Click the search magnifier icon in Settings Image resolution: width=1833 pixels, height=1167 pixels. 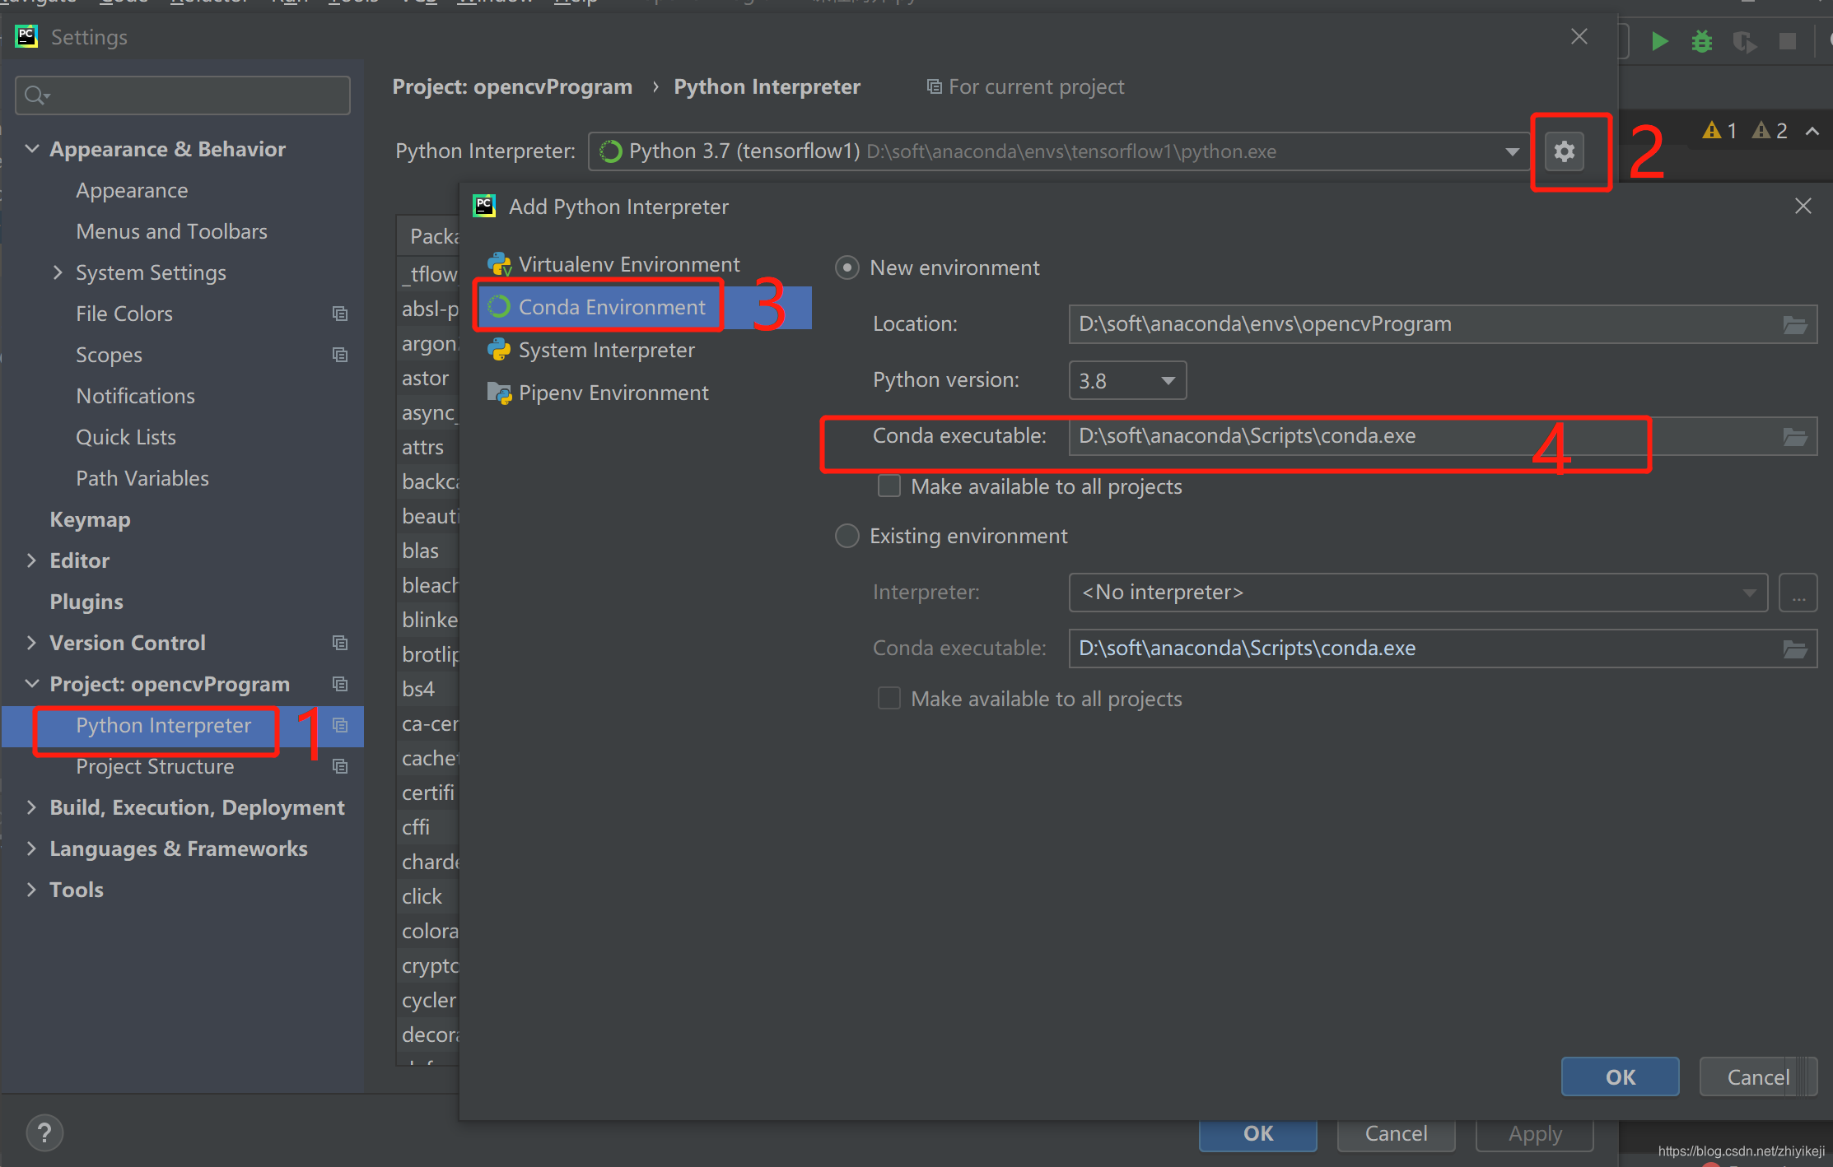click(x=36, y=95)
